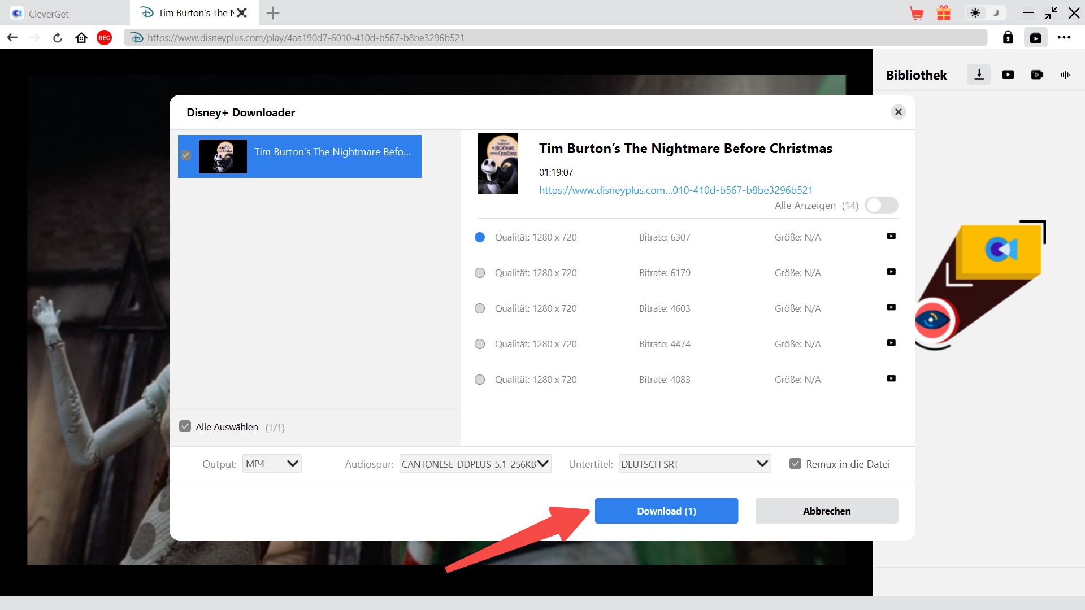Click the Download (1) button
Viewport: 1085px width, 610px height.
[x=666, y=511]
